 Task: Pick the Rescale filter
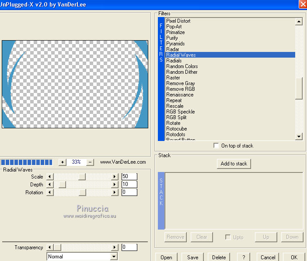(230, 106)
